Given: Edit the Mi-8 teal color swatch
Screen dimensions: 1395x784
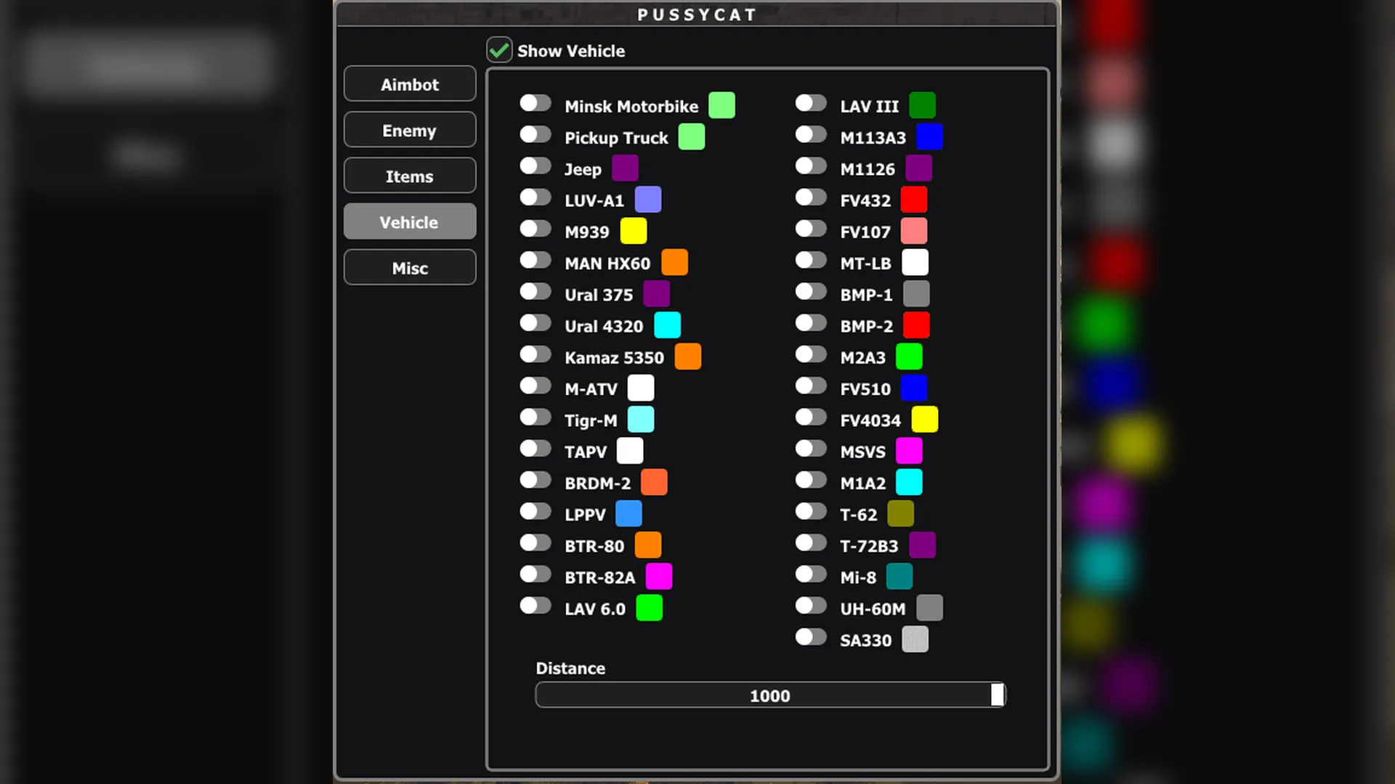Looking at the screenshot, I should [899, 576].
